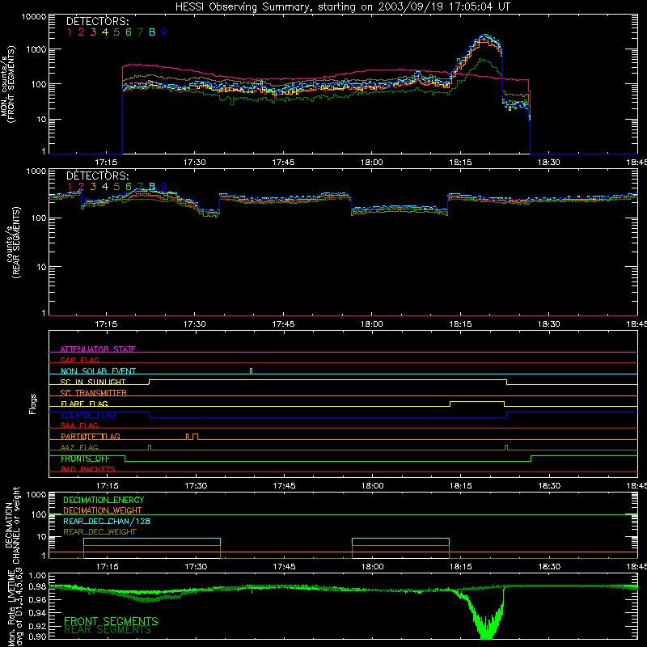Click the SC_TRANSMITTER flag label
Screen dimensions: 647x647
click(94, 393)
